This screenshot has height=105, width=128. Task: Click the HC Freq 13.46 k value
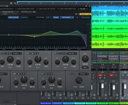(82, 87)
